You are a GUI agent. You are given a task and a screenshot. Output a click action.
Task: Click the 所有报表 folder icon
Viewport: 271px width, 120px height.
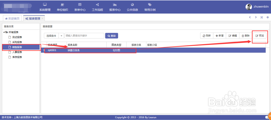pos(7,32)
